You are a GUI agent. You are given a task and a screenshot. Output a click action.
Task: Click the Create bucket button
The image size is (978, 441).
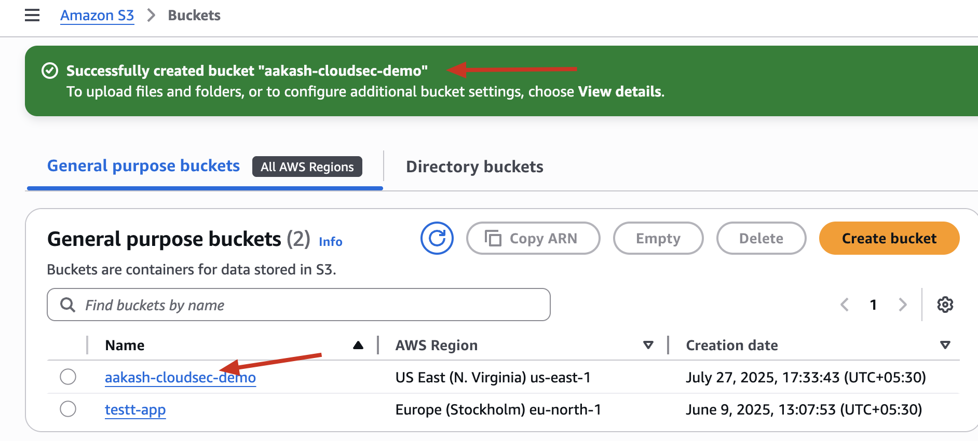point(889,238)
